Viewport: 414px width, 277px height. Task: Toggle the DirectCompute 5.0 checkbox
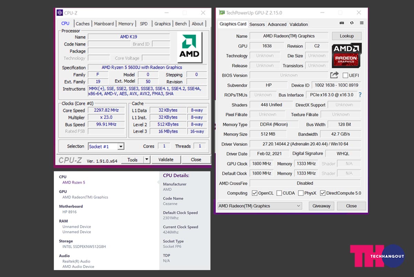click(x=323, y=193)
